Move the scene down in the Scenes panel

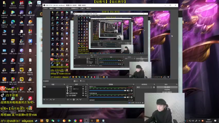[54, 99]
